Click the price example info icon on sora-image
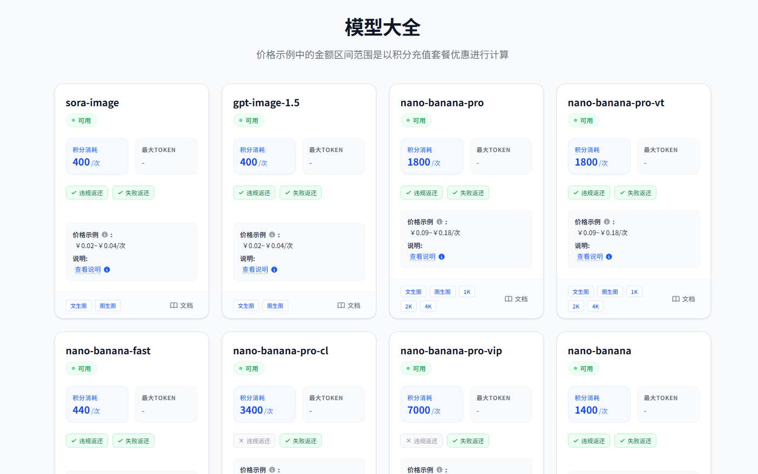Screen dimensions: 758x474 click(x=105, y=235)
